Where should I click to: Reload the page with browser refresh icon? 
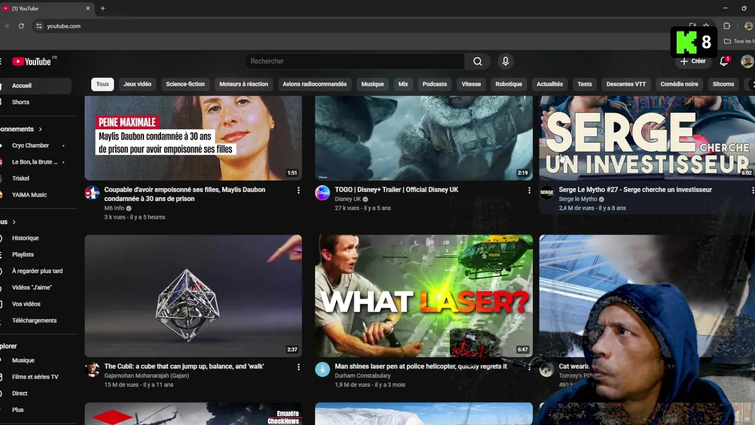[21, 26]
